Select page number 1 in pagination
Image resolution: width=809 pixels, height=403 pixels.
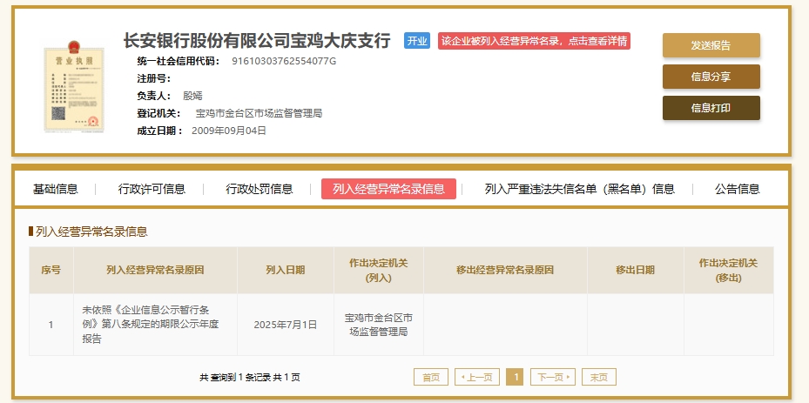pos(515,377)
